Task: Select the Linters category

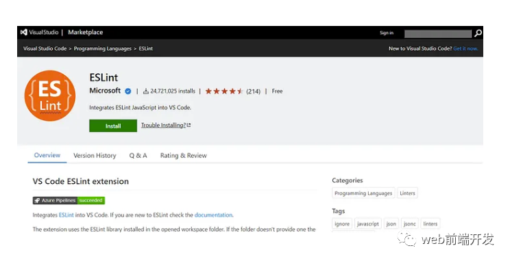Action: 407,193
